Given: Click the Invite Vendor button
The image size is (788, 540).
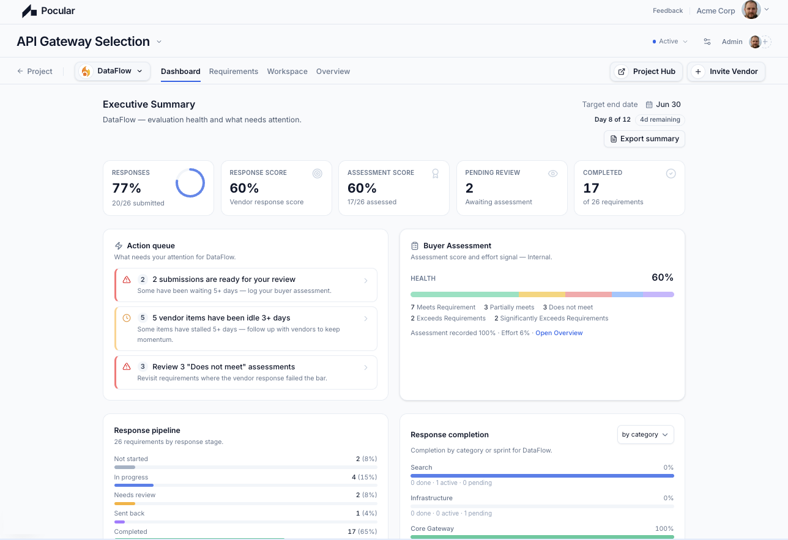Looking at the screenshot, I should (726, 72).
